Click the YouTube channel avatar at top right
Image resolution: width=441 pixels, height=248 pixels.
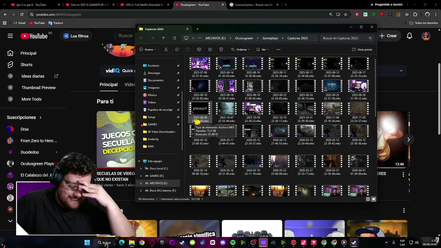coord(426,36)
